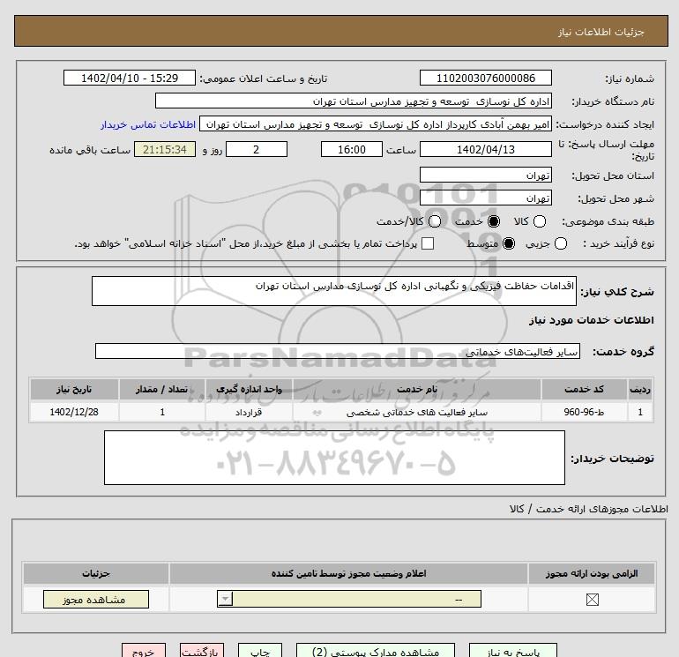Click the remaining days field showing 2

[x=257, y=149]
